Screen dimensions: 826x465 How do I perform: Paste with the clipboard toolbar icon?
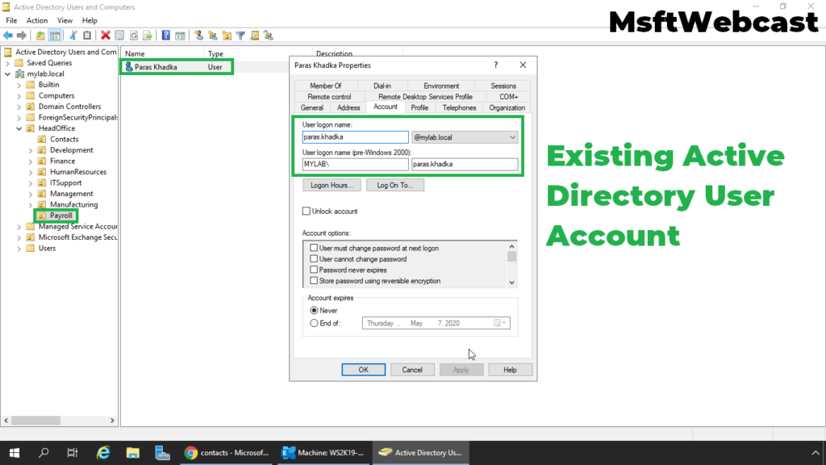click(87, 36)
